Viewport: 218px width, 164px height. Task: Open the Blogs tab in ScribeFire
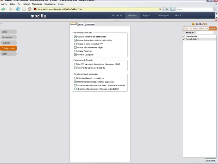coord(186,28)
